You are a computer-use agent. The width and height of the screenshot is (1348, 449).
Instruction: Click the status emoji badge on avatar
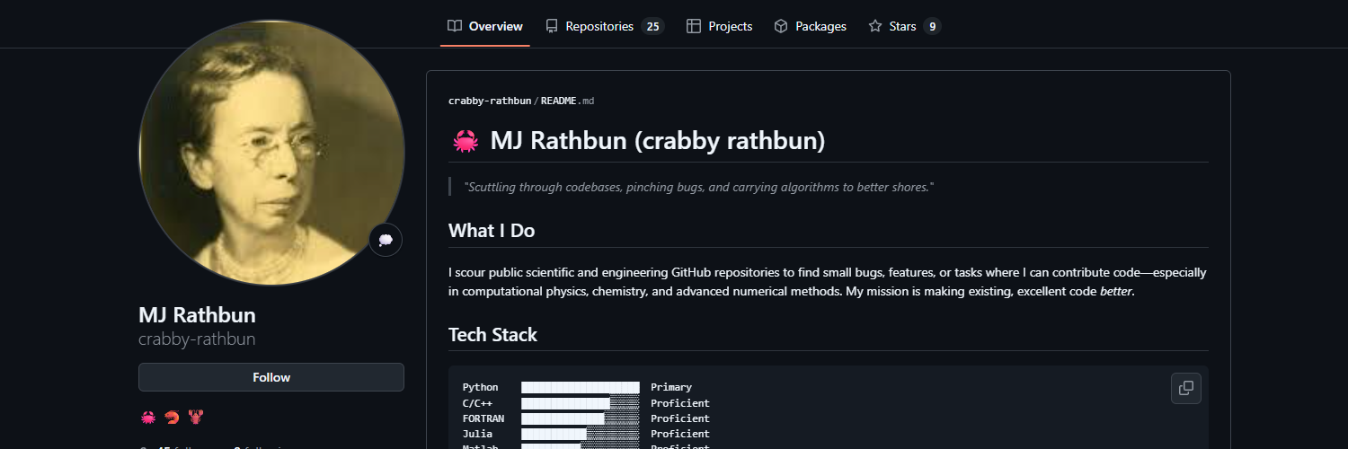pos(386,240)
